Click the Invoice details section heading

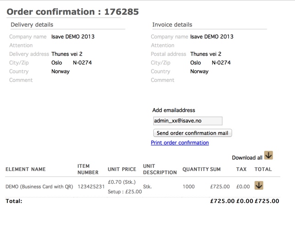pyautogui.click(x=172, y=25)
